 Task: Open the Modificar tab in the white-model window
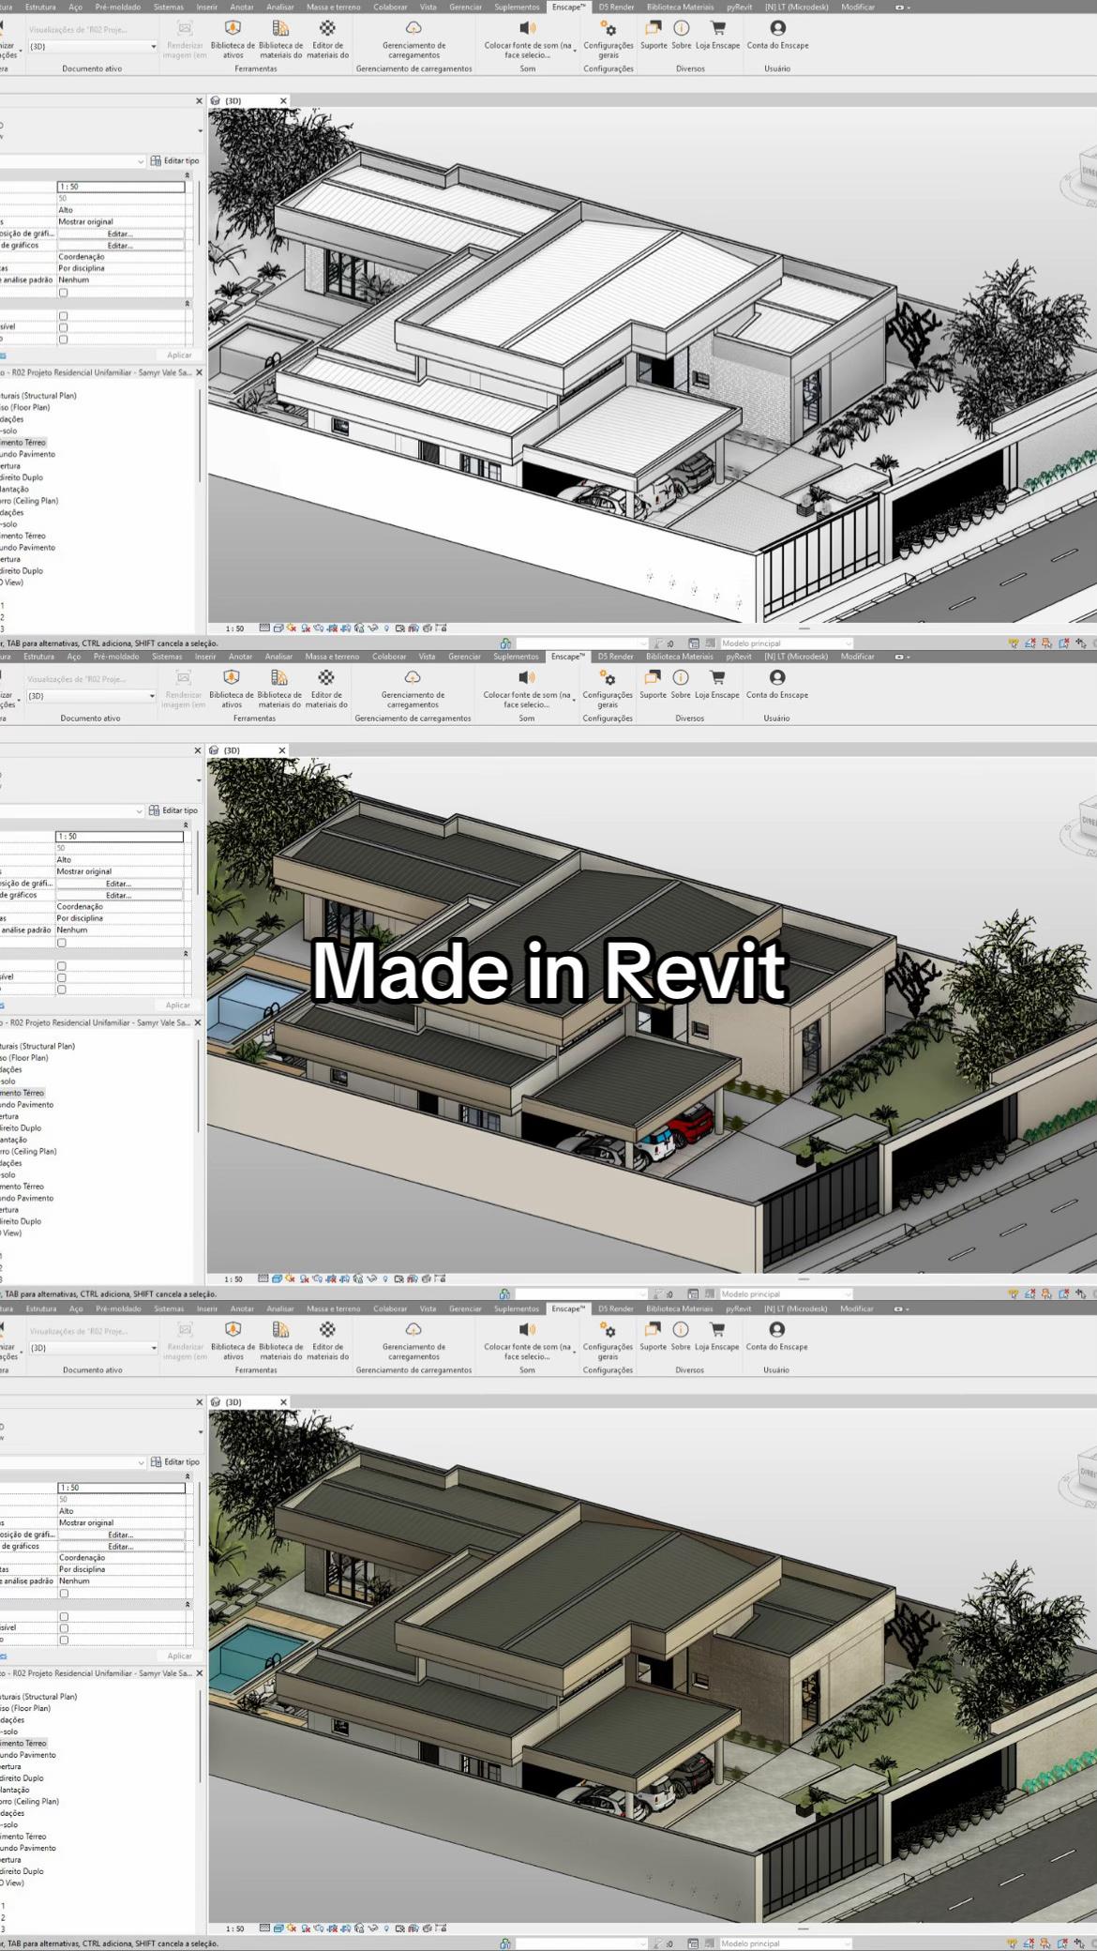[x=858, y=7]
